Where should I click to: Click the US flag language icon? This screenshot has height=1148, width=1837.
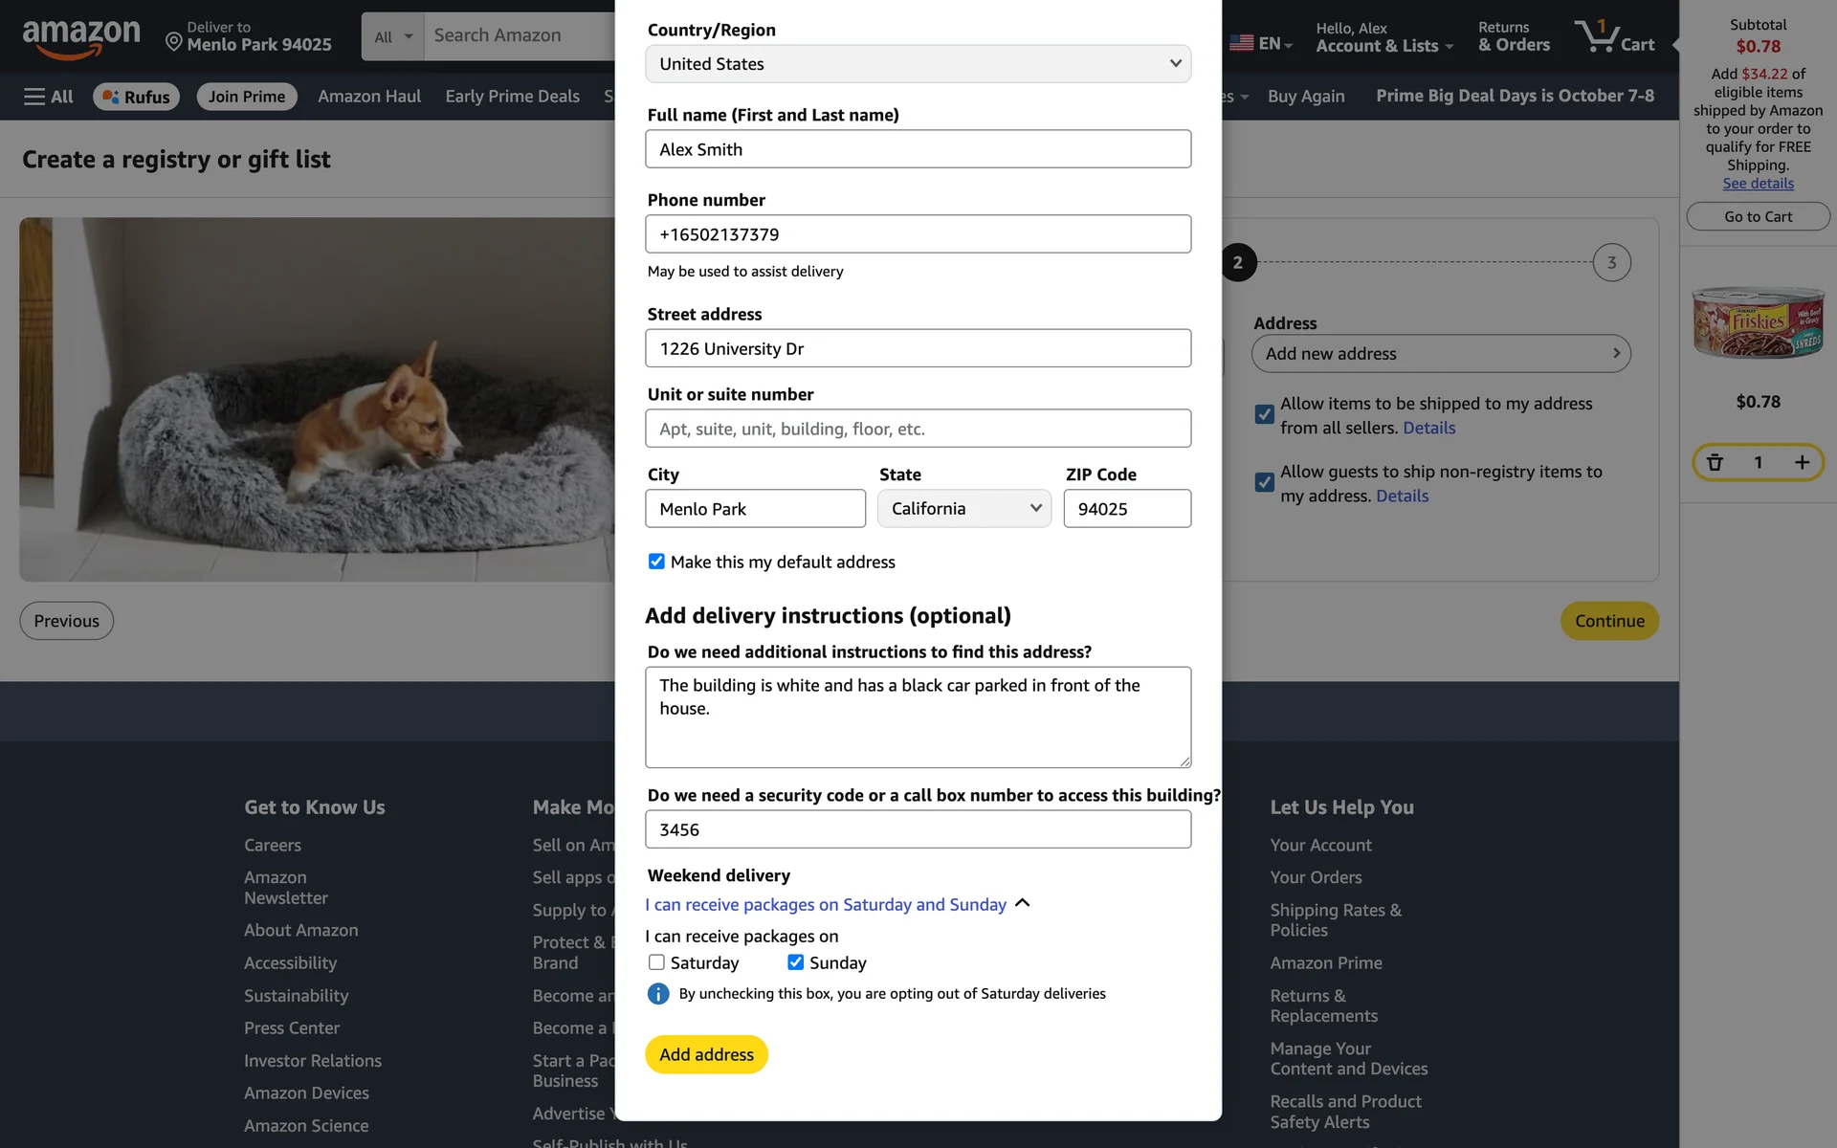click(x=1242, y=43)
